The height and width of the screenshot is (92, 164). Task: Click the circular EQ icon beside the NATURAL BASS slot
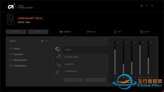58,57
